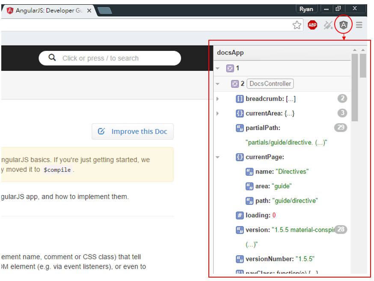374x281 pixels.
Task: Collapse scope 1 in docsApp tree
Action: click(x=217, y=68)
